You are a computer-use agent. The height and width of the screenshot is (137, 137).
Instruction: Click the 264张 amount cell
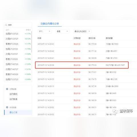[x=112, y=86]
